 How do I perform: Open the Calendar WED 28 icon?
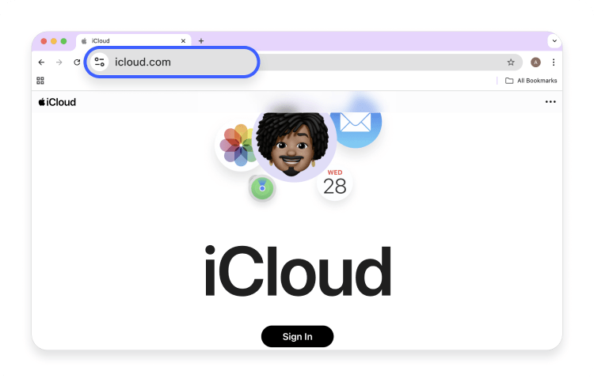tap(335, 183)
